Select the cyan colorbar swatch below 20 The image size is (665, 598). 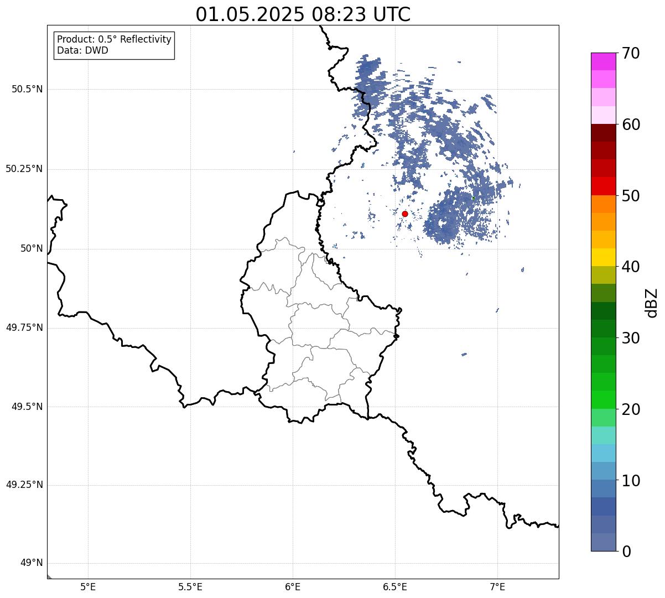point(603,435)
